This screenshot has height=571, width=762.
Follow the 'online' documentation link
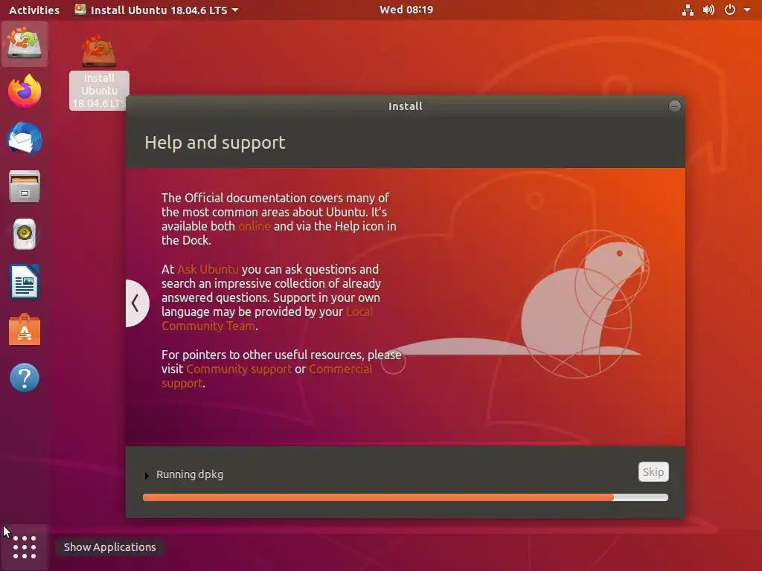(x=254, y=226)
